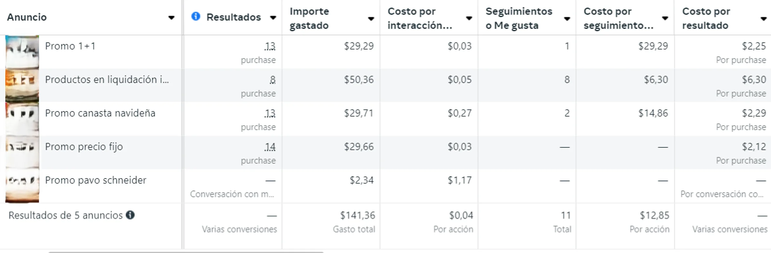The height and width of the screenshot is (253, 771).
Task: Open the Productos en liquidación ad
Action: pos(108,79)
